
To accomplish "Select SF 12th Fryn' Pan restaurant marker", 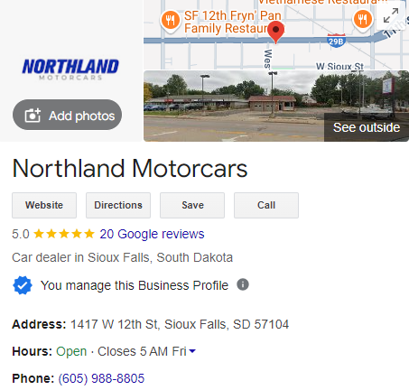I will (171, 21).
